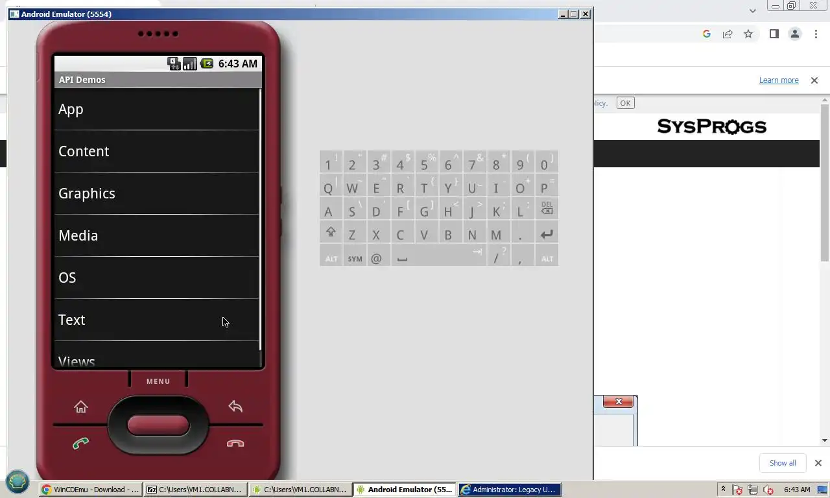
Task: Click the share page icon in browser
Action: pyautogui.click(x=728, y=34)
